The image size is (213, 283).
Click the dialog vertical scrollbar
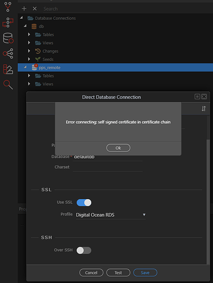(x=208, y=201)
